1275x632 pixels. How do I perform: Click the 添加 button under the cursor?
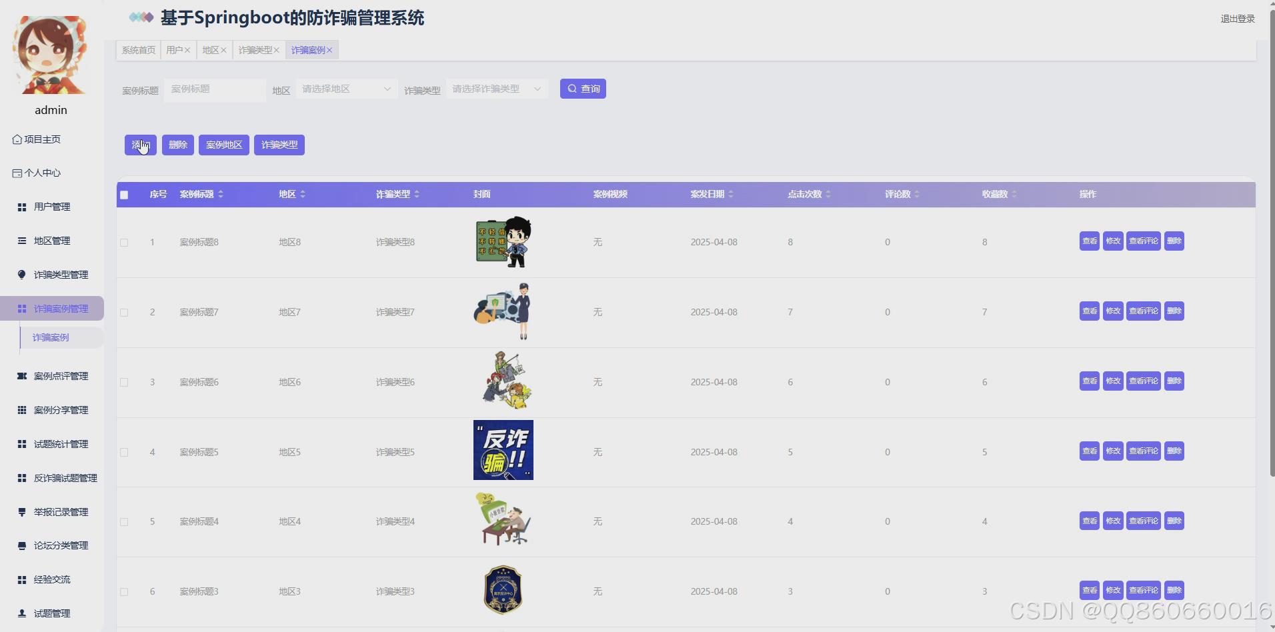click(141, 145)
